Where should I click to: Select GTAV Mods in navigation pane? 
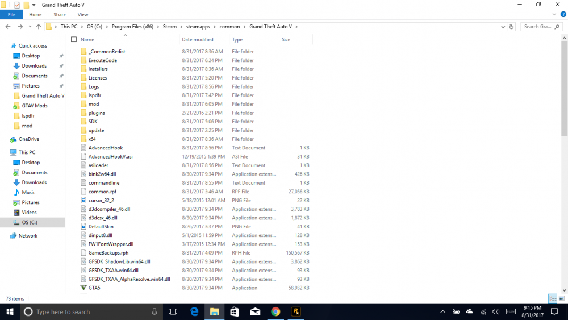coord(35,106)
